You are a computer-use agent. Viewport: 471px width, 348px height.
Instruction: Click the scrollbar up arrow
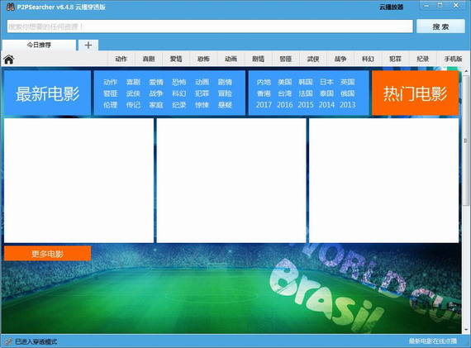click(x=466, y=72)
